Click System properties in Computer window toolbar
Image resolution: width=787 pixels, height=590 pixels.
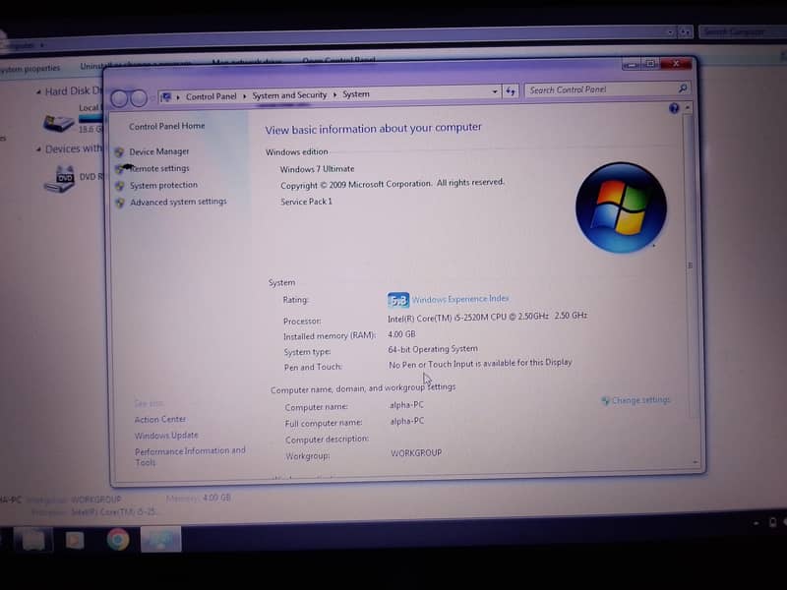tap(30, 68)
